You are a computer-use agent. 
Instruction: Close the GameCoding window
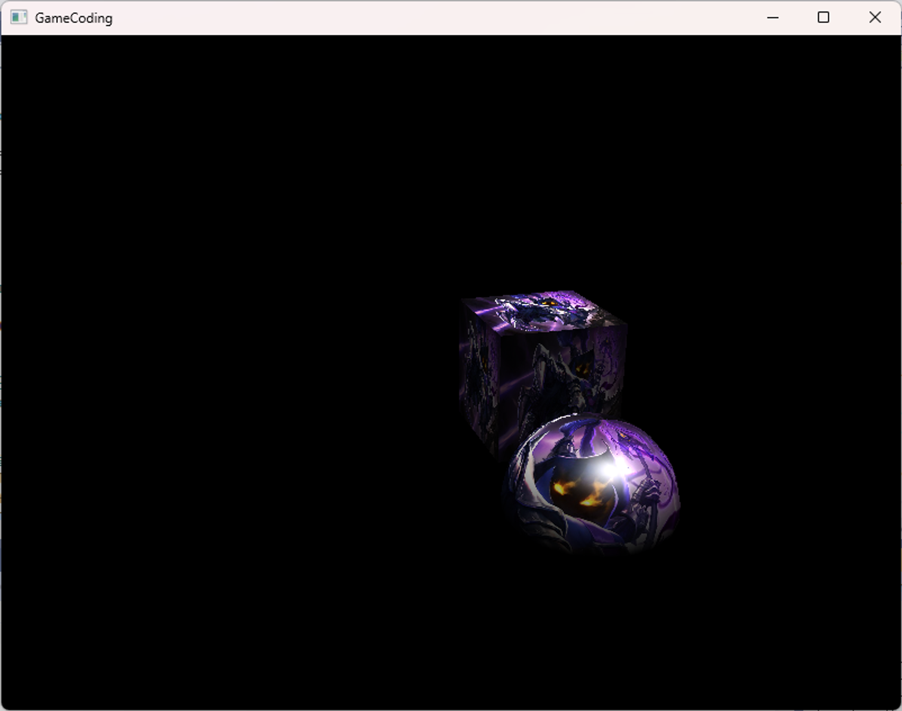[874, 18]
